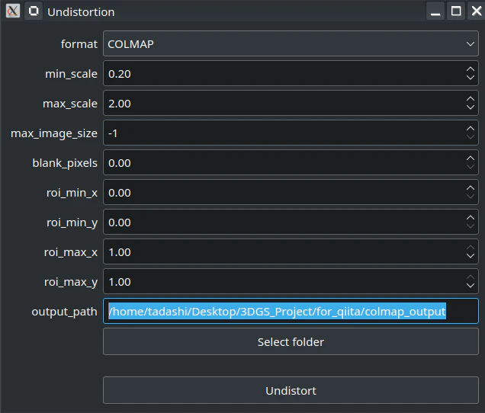Increase roi_max_y with the up arrow

(x=471, y=277)
